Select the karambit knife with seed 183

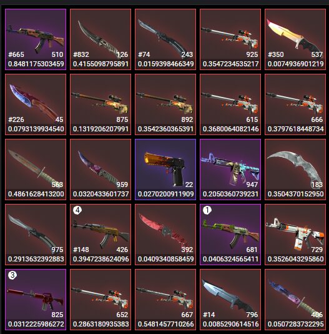[295, 170]
